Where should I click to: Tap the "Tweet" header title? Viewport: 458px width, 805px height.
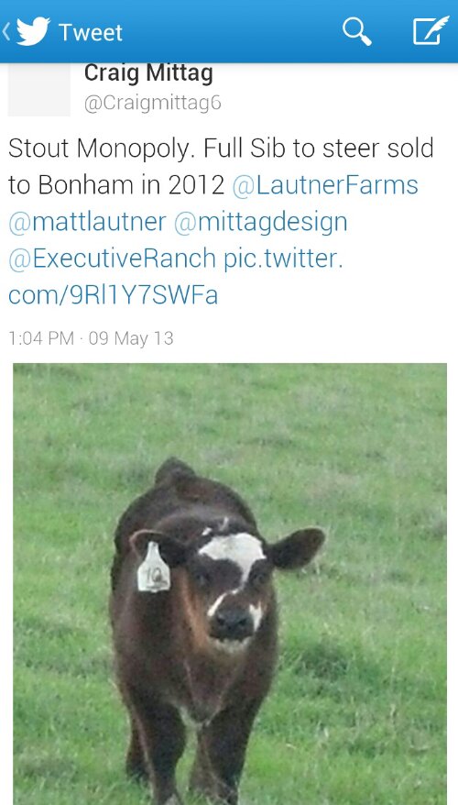point(91,32)
